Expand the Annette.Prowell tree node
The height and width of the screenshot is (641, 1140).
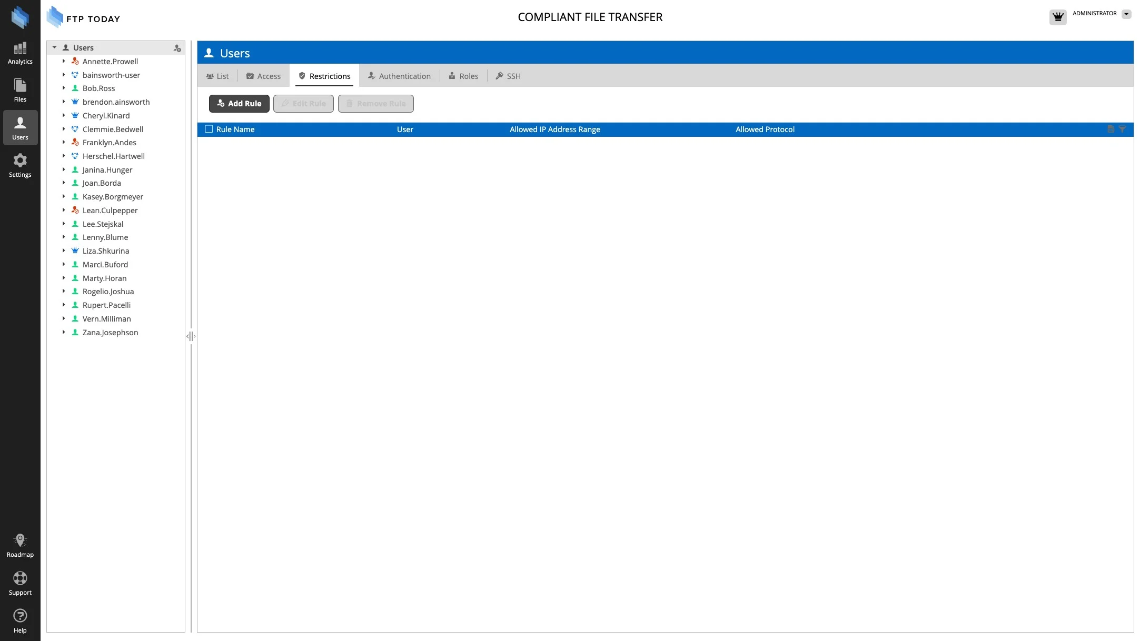(x=64, y=62)
